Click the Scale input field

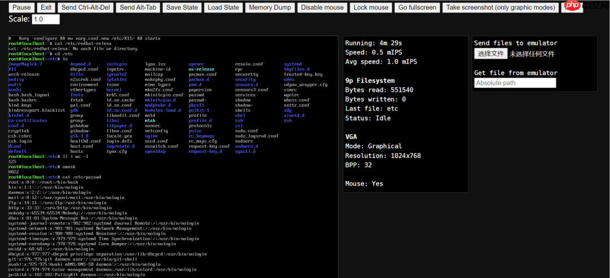point(46,19)
